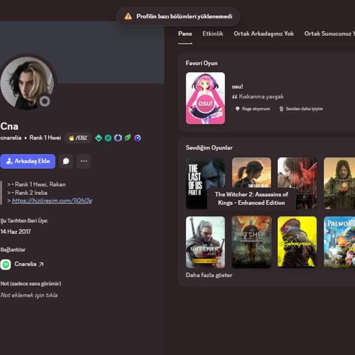Click the Death Stranding game cover
The image size is (355, 355).
pyautogui.click(x=339, y=183)
